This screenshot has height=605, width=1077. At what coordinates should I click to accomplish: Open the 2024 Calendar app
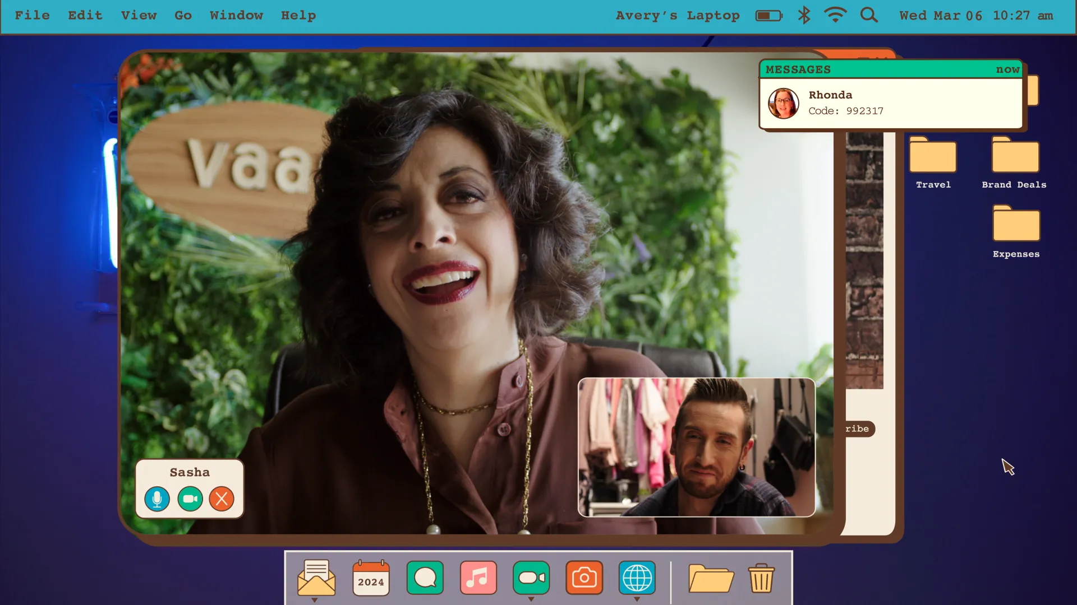pyautogui.click(x=371, y=578)
